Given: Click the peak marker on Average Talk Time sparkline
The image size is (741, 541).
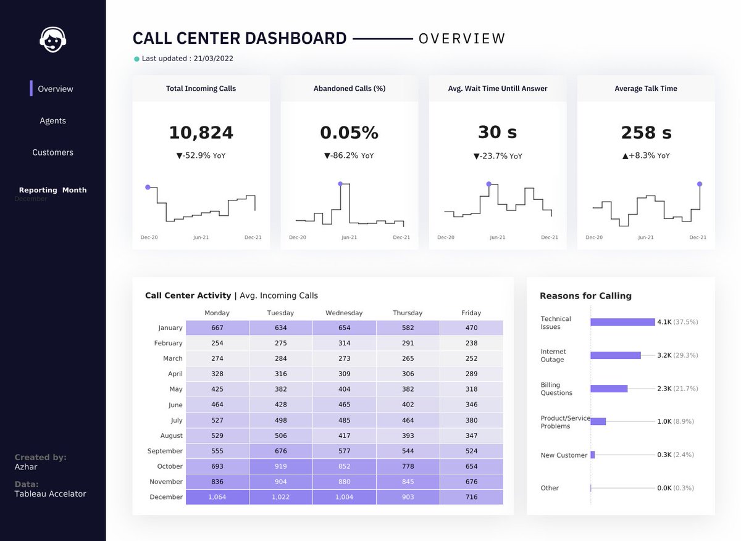Looking at the screenshot, I should [700, 184].
